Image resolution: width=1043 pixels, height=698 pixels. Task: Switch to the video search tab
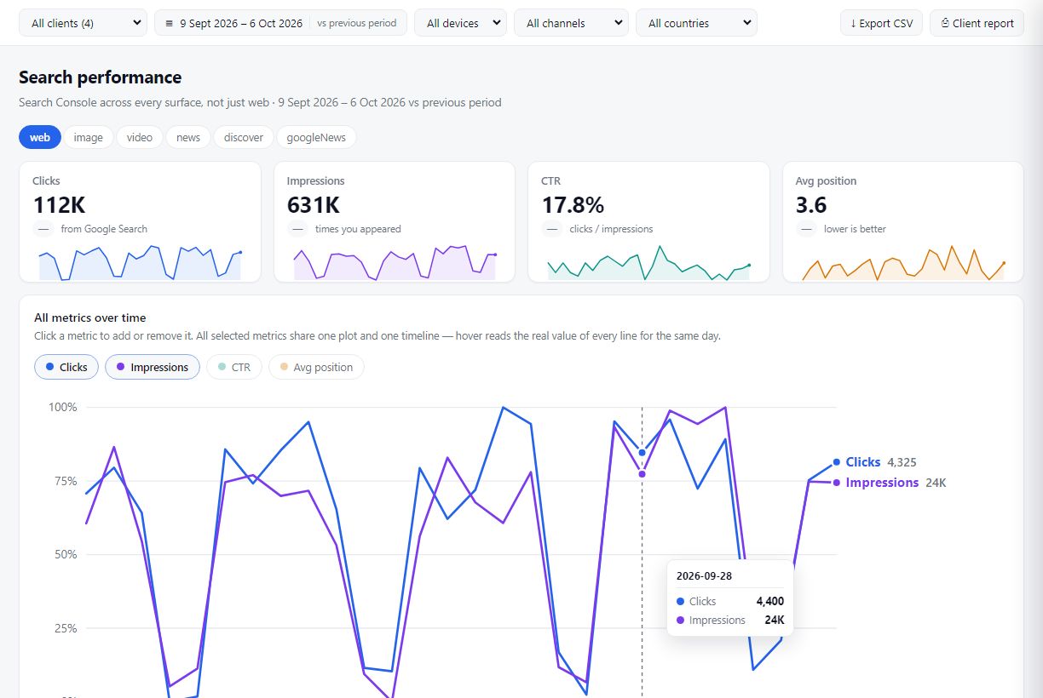tap(140, 137)
